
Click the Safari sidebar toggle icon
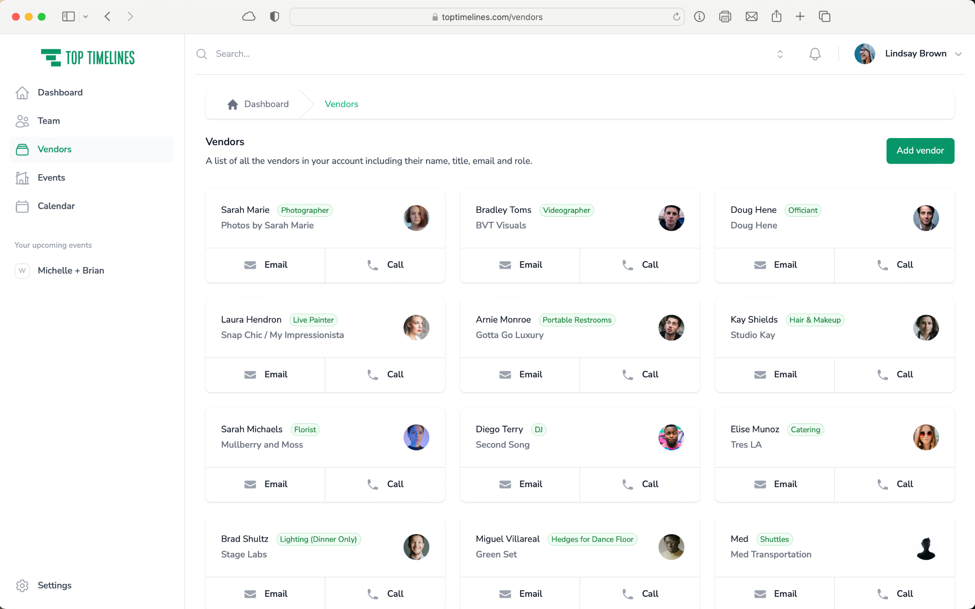coord(68,17)
